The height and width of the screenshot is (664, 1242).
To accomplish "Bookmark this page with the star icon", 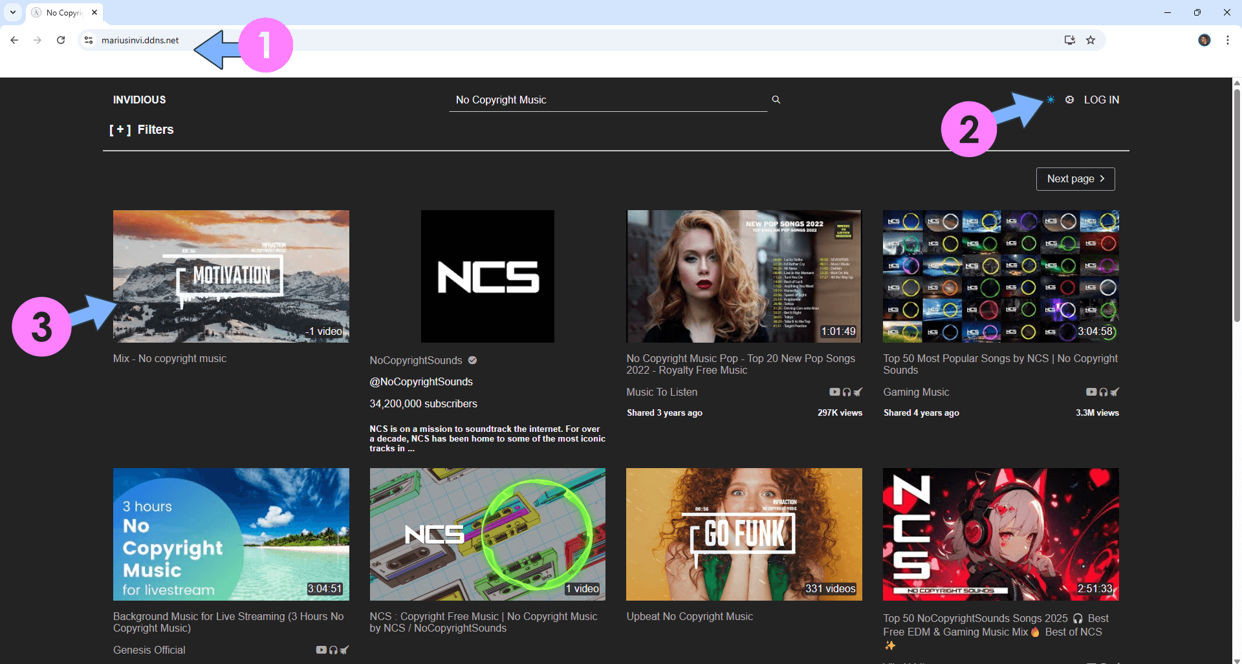I will tap(1091, 40).
